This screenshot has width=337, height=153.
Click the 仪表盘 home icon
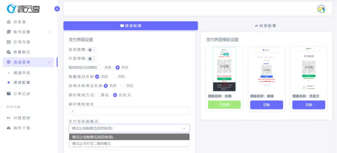(9, 22)
